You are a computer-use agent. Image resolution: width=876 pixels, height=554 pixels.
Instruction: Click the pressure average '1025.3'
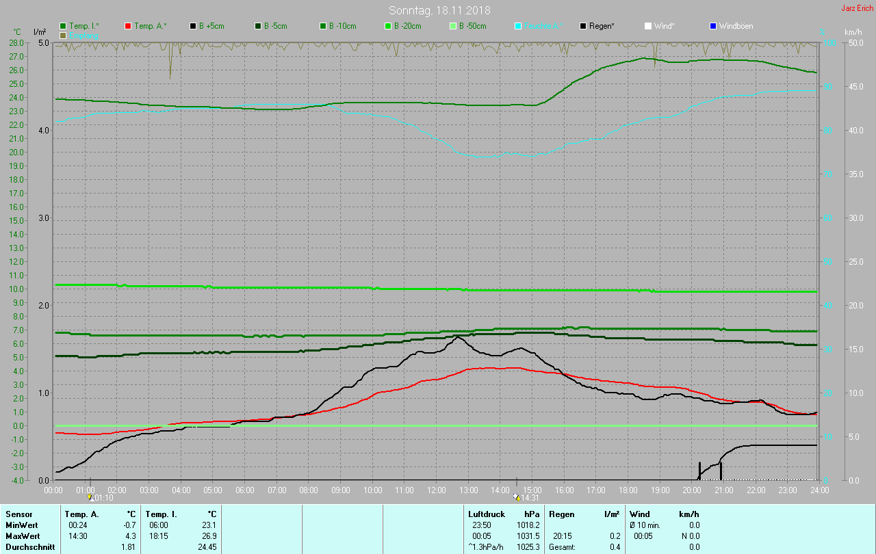pos(528,546)
